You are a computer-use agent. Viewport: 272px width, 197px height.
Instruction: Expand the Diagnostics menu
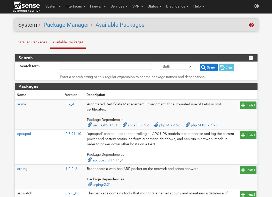tap(177, 6)
